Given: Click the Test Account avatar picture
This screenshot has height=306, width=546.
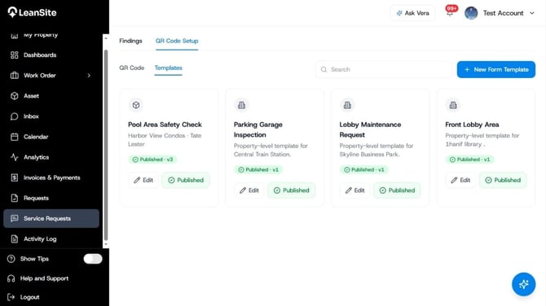Looking at the screenshot, I should [x=471, y=13].
